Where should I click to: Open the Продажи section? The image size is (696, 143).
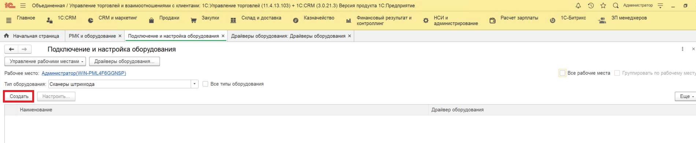coord(164,18)
